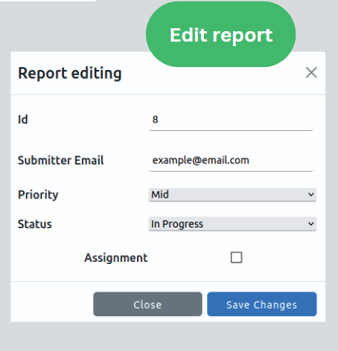Click into the Id input field
The width and height of the screenshot is (338, 351).
tap(231, 120)
